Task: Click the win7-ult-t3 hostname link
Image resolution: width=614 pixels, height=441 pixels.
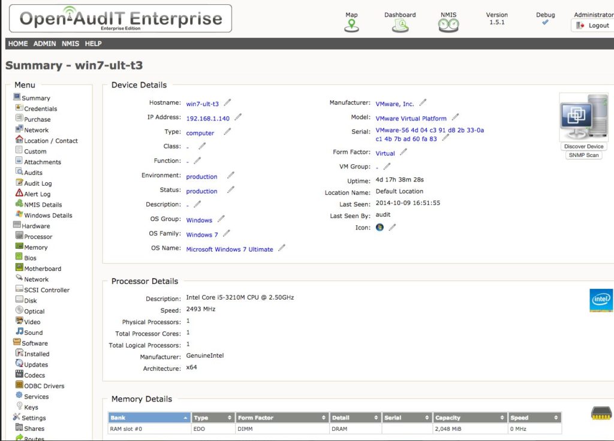Action: (203, 104)
